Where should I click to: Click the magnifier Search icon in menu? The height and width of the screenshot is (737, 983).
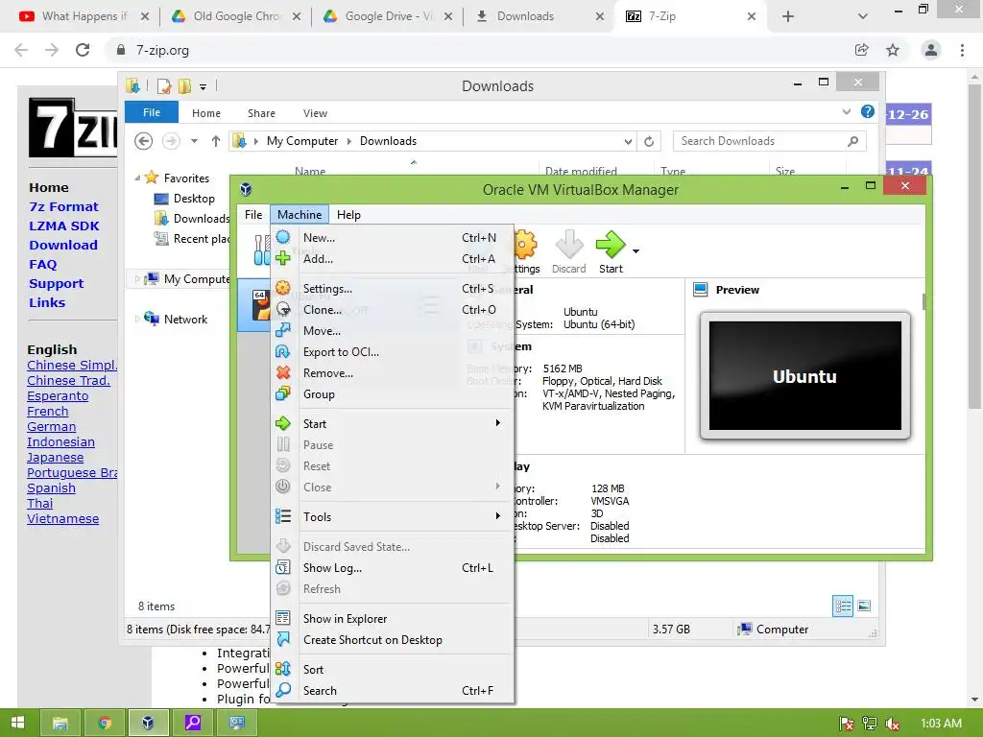point(283,690)
